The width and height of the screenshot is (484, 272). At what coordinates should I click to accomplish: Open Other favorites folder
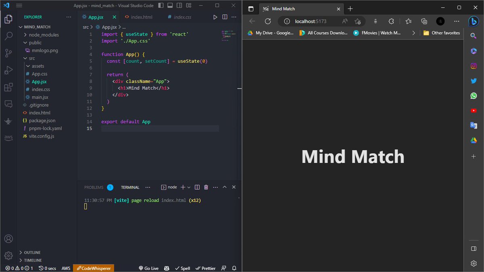pos(441,33)
